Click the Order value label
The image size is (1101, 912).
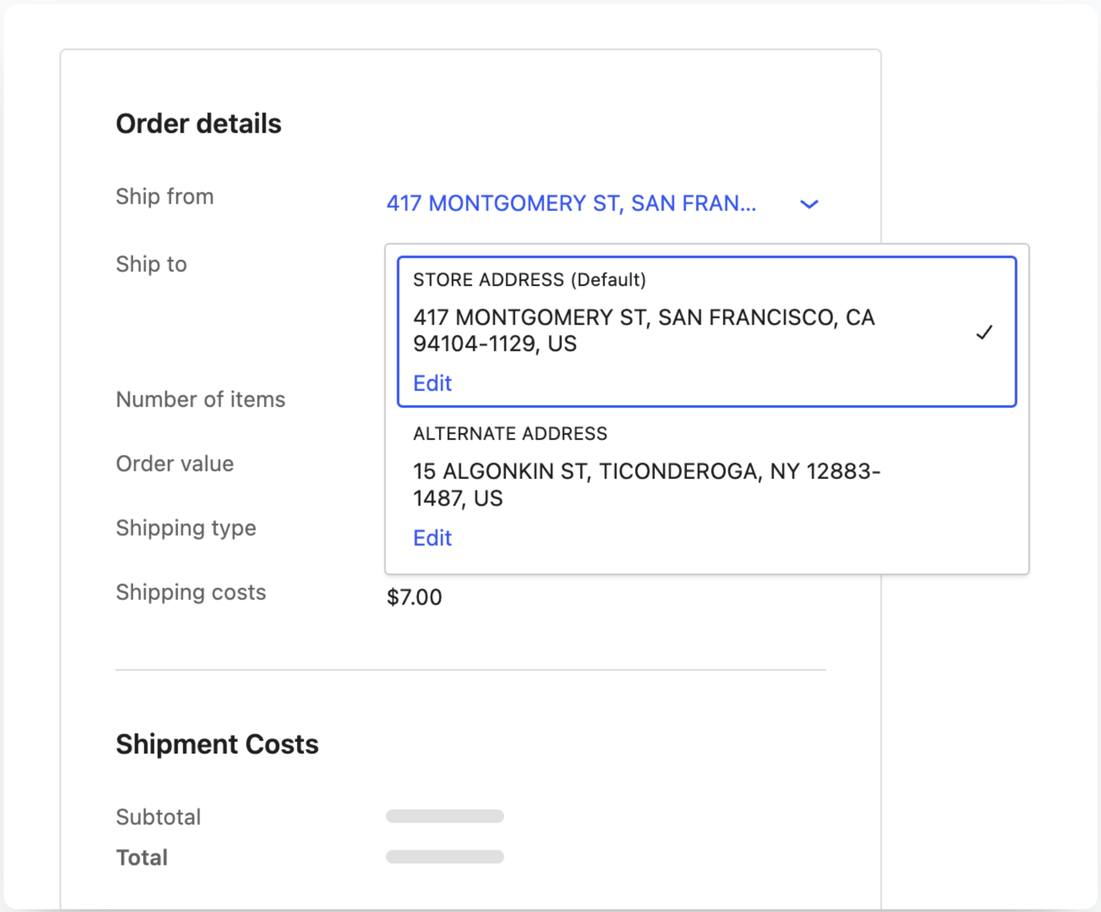point(174,464)
